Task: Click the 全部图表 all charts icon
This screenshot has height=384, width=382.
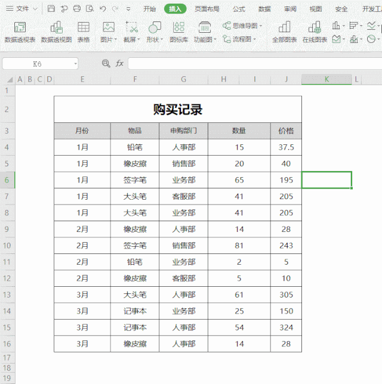Action: 285,32
